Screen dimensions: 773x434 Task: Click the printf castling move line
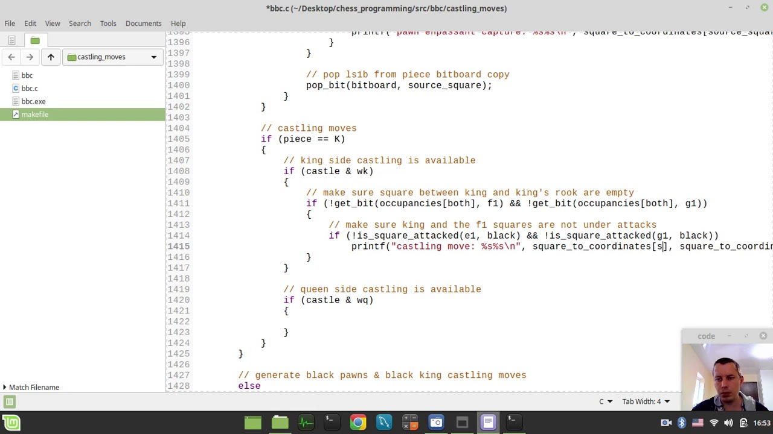coord(562,247)
